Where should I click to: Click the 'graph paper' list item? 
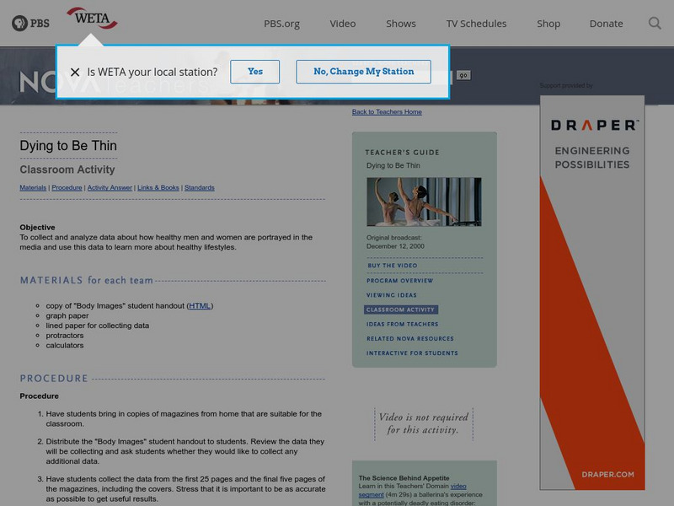click(x=67, y=315)
